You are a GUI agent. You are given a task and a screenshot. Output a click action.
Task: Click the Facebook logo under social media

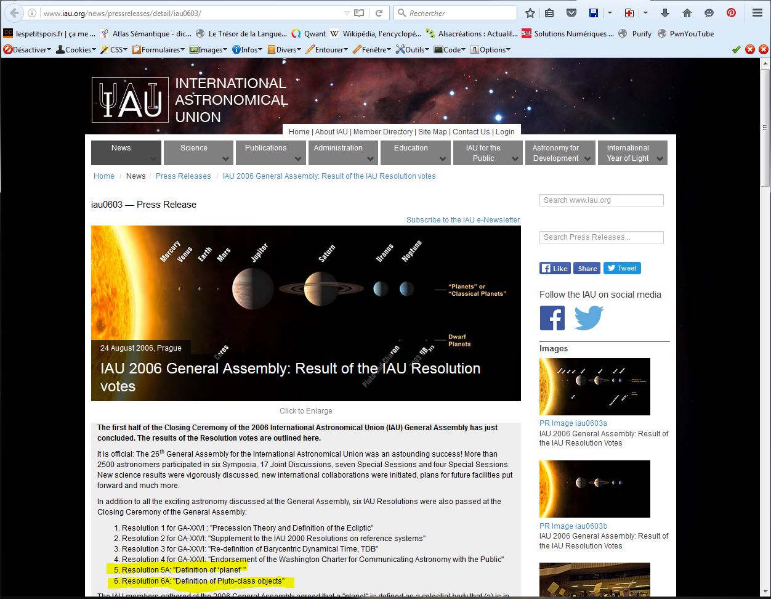pos(552,318)
